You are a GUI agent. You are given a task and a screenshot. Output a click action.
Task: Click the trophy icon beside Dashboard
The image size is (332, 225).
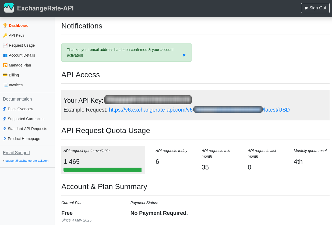tap(5, 25)
